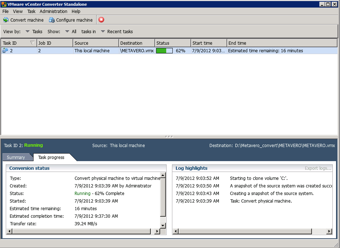
Task: Click the Conversion status vertical scrollbar thumb
Action: click(163, 197)
